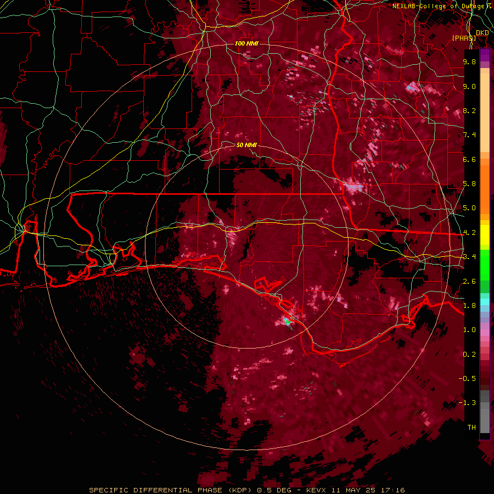Select the "DKD" label above the color scale
The image size is (494, 494).
pyautogui.click(x=482, y=33)
